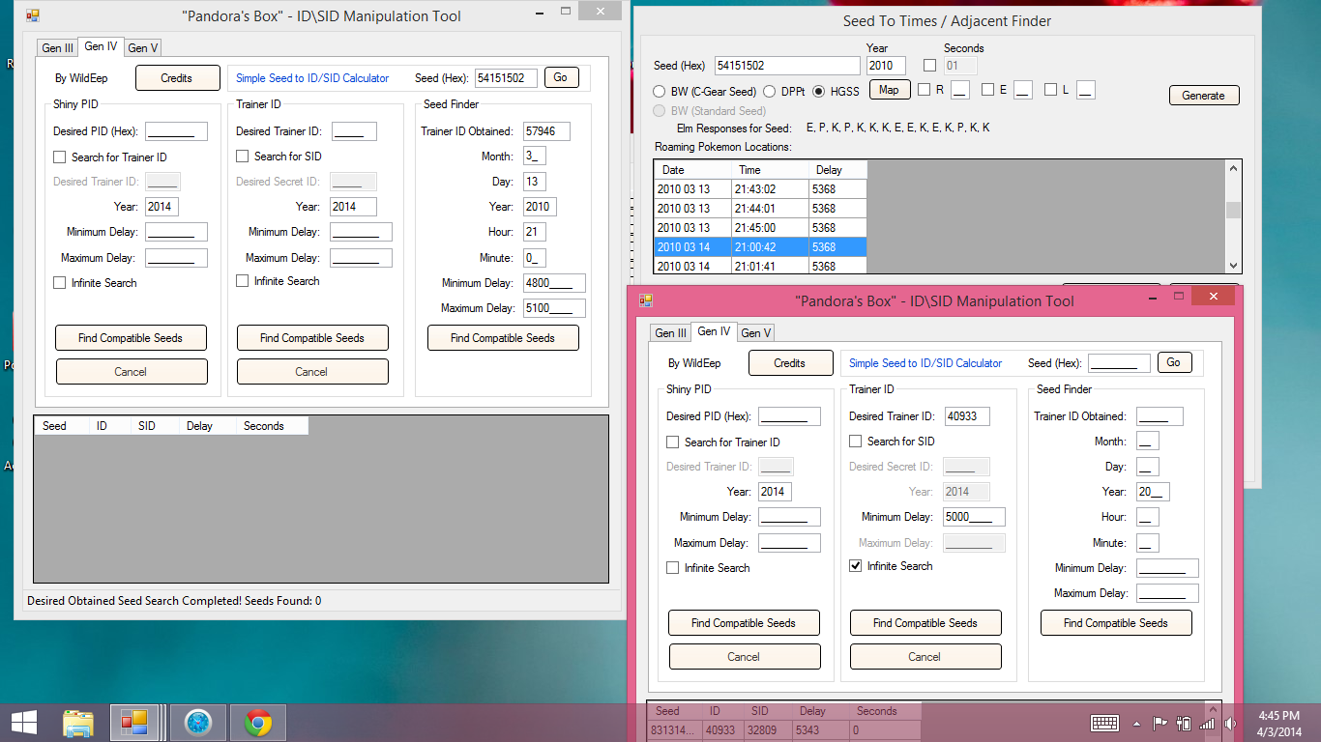The height and width of the screenshot is (742, 1321).
Task: Click Minimum Delay field showing 5000
Action: tap(974, 517)
